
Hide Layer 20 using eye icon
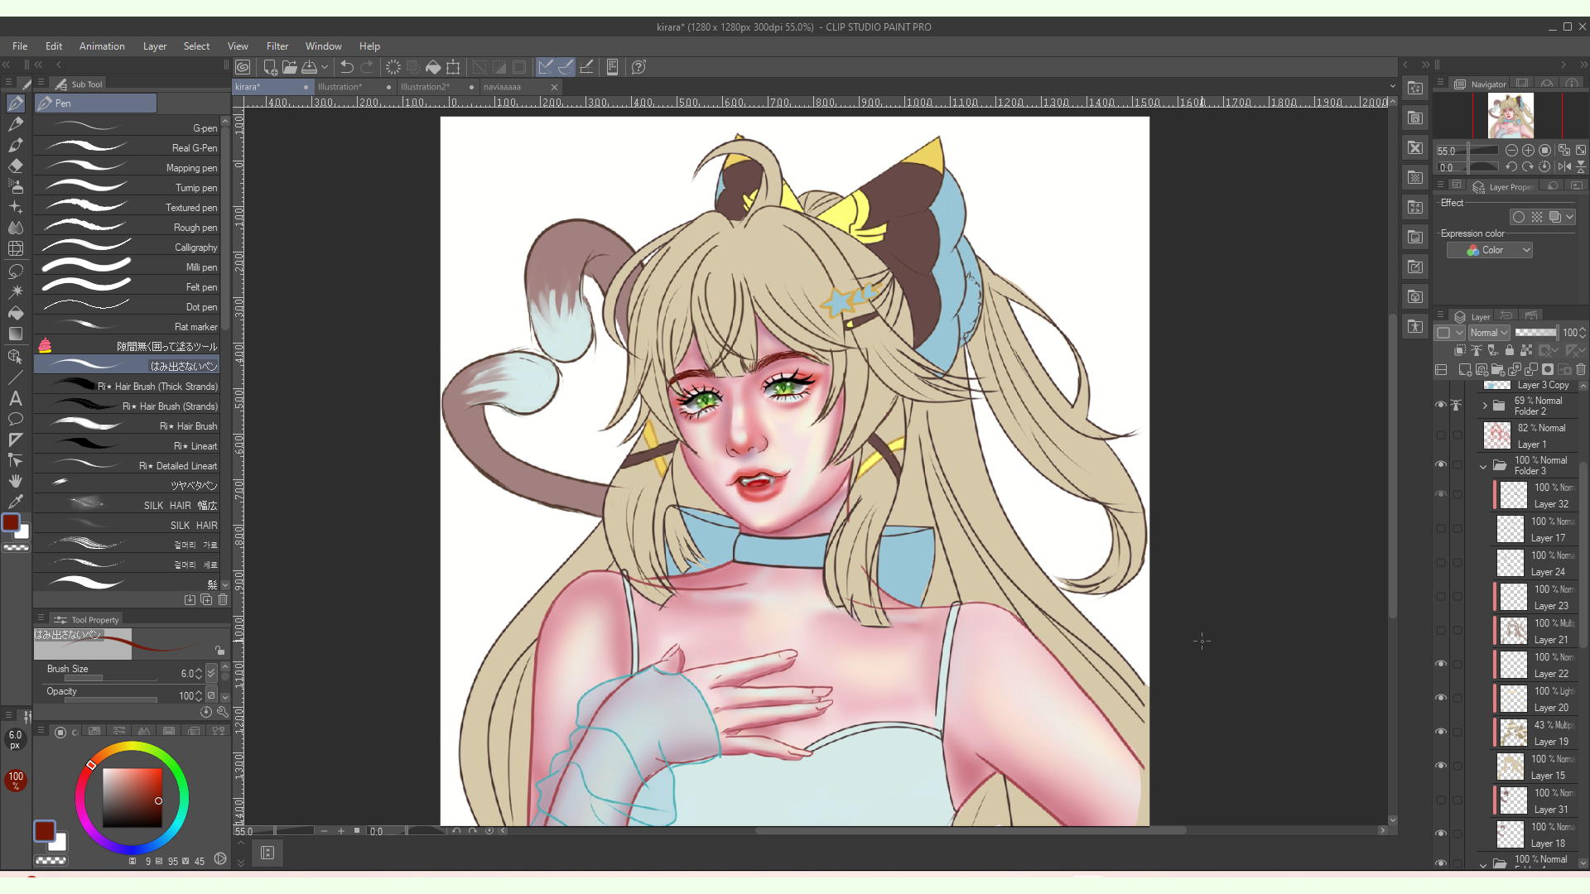[1441, 698]
